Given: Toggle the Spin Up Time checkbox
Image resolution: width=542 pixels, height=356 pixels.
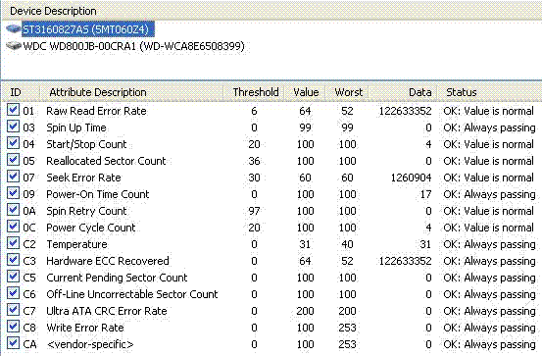Looking at the screenshot, I should [x=13, y=127].
